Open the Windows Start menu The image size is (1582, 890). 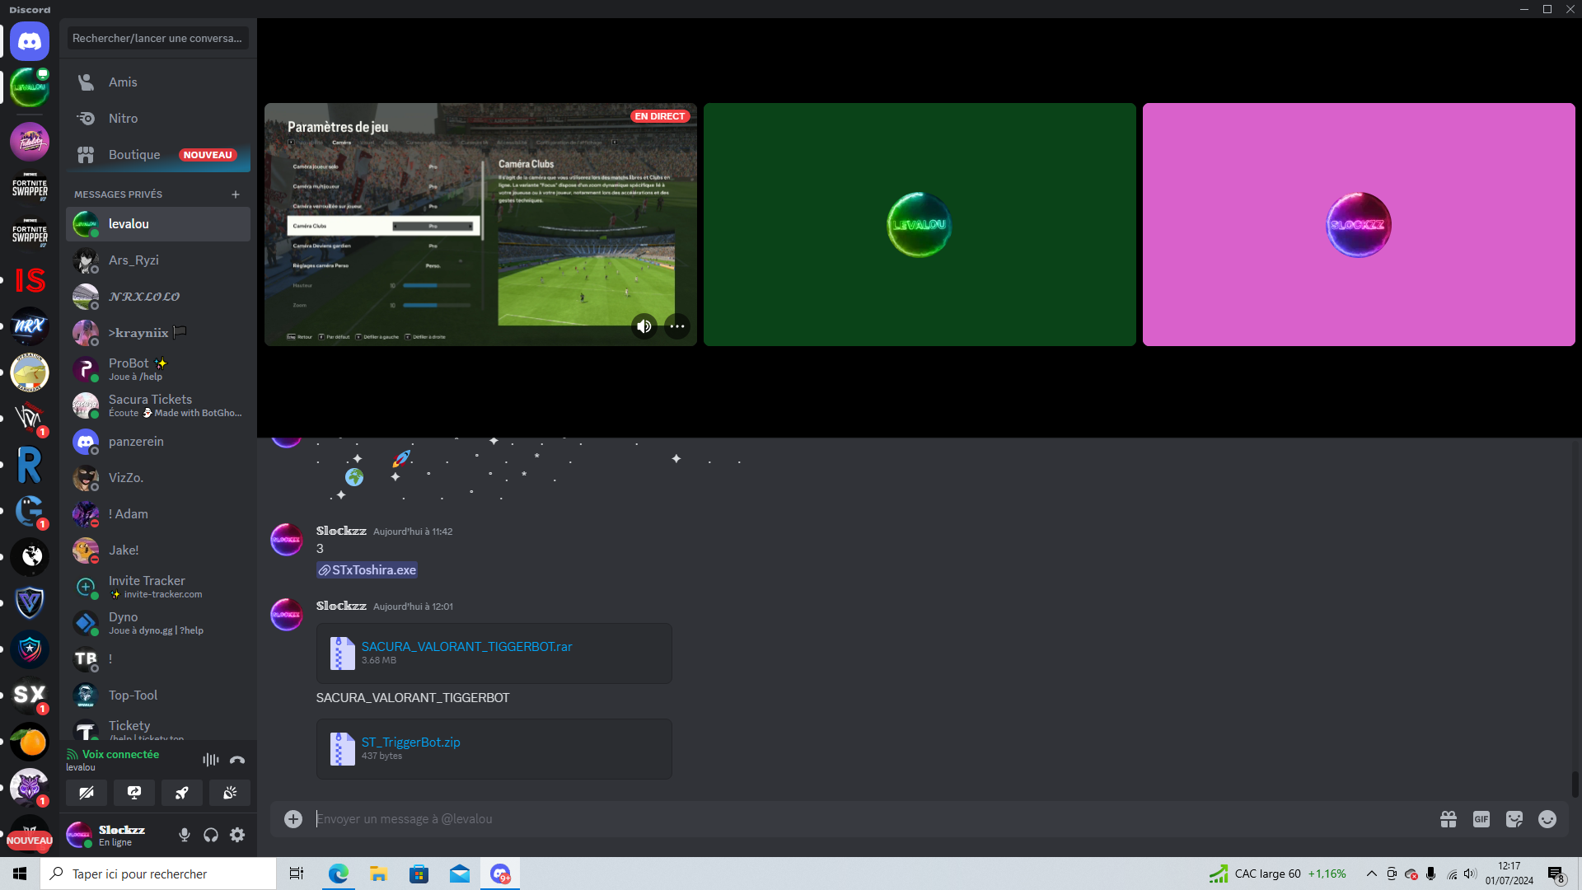pyautogui.click(x=20, y=874)
